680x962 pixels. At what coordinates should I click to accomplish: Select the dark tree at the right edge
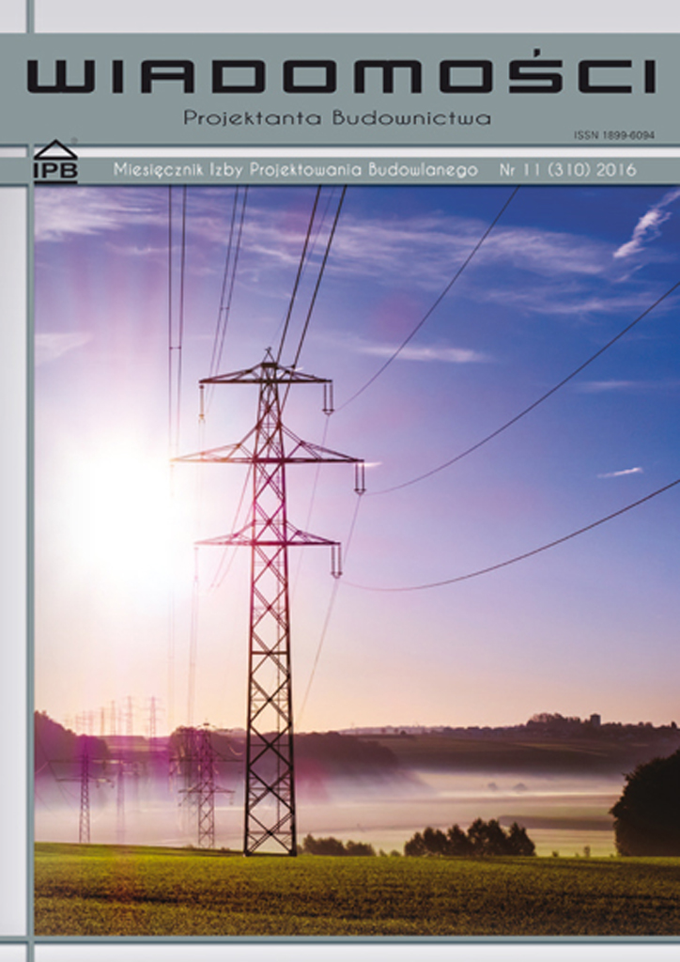(650, 808)
